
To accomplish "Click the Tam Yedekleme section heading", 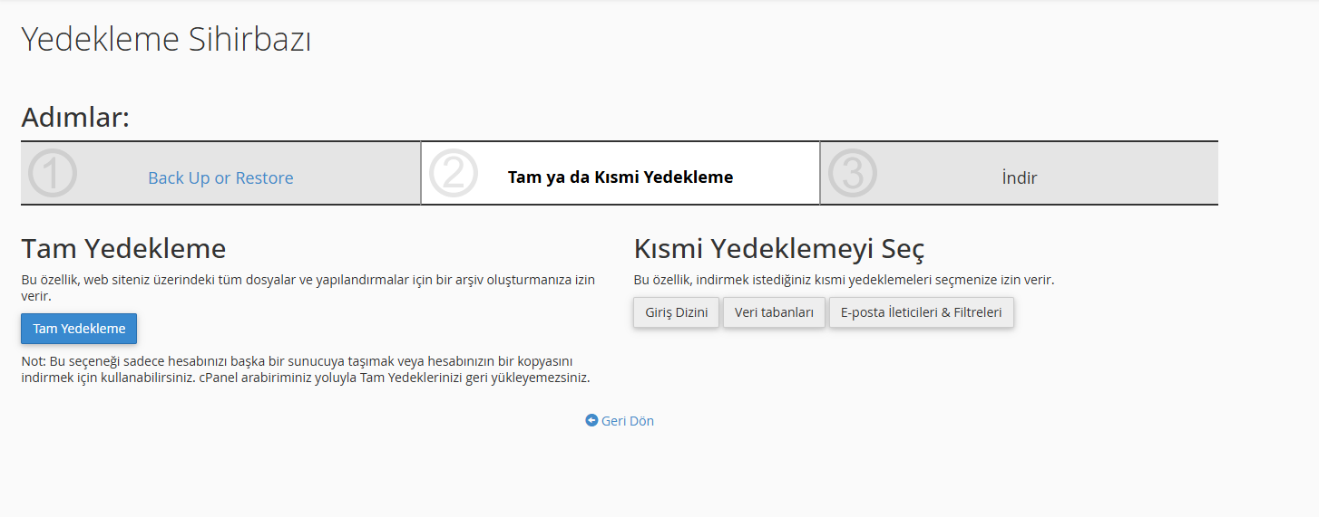I will click(123, 248).
